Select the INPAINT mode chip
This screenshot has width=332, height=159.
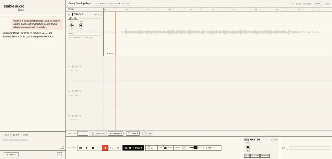pyautogui.click(x=16, y=135)
